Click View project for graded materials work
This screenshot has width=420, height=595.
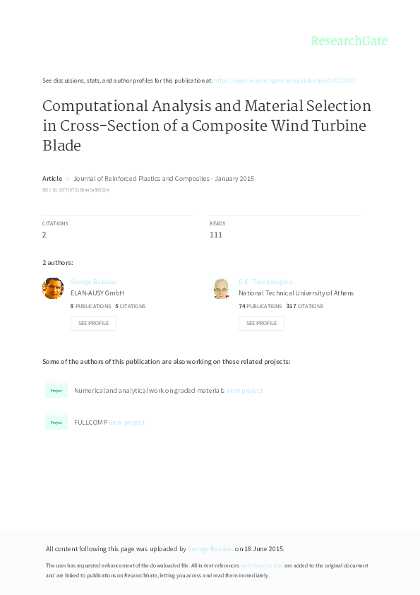coord(244,389)
